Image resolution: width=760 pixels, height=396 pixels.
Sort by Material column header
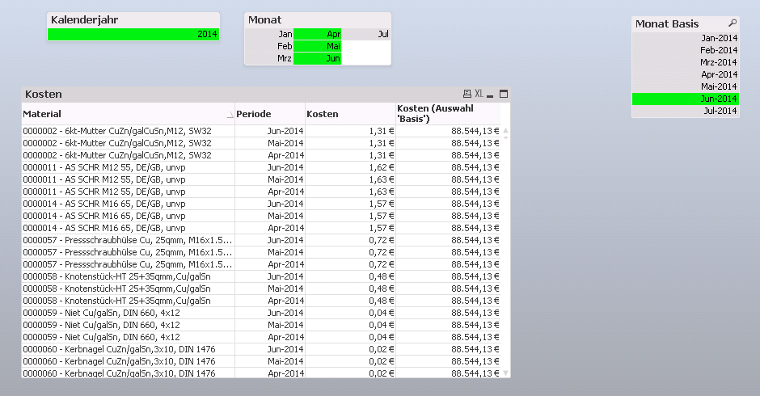(128, 114)
